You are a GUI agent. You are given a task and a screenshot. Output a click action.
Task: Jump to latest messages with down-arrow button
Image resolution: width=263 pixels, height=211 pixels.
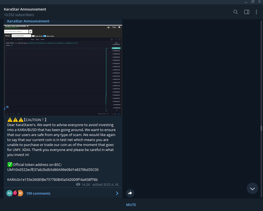point(253,189)
